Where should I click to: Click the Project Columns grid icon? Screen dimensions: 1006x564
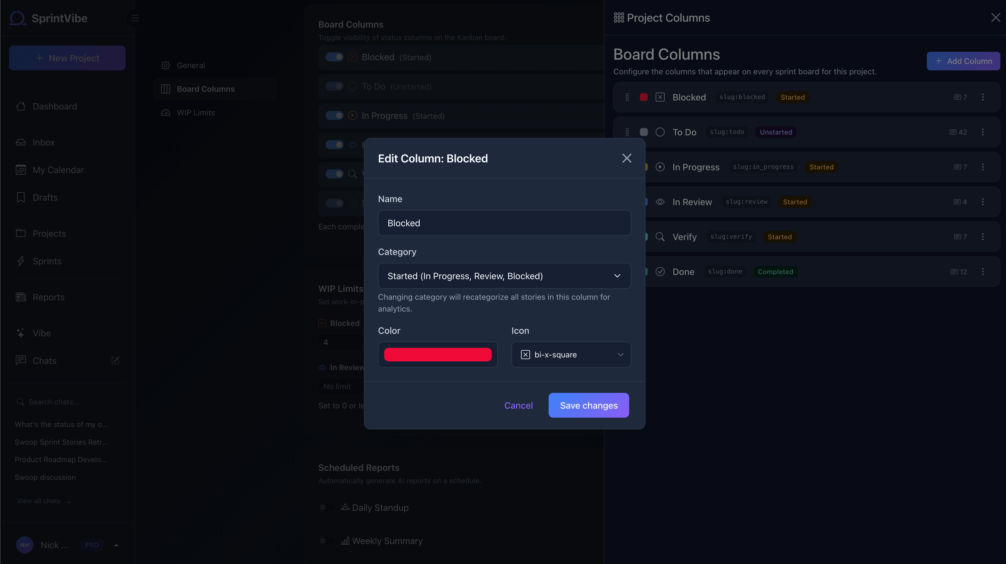[x=619, y=17]
